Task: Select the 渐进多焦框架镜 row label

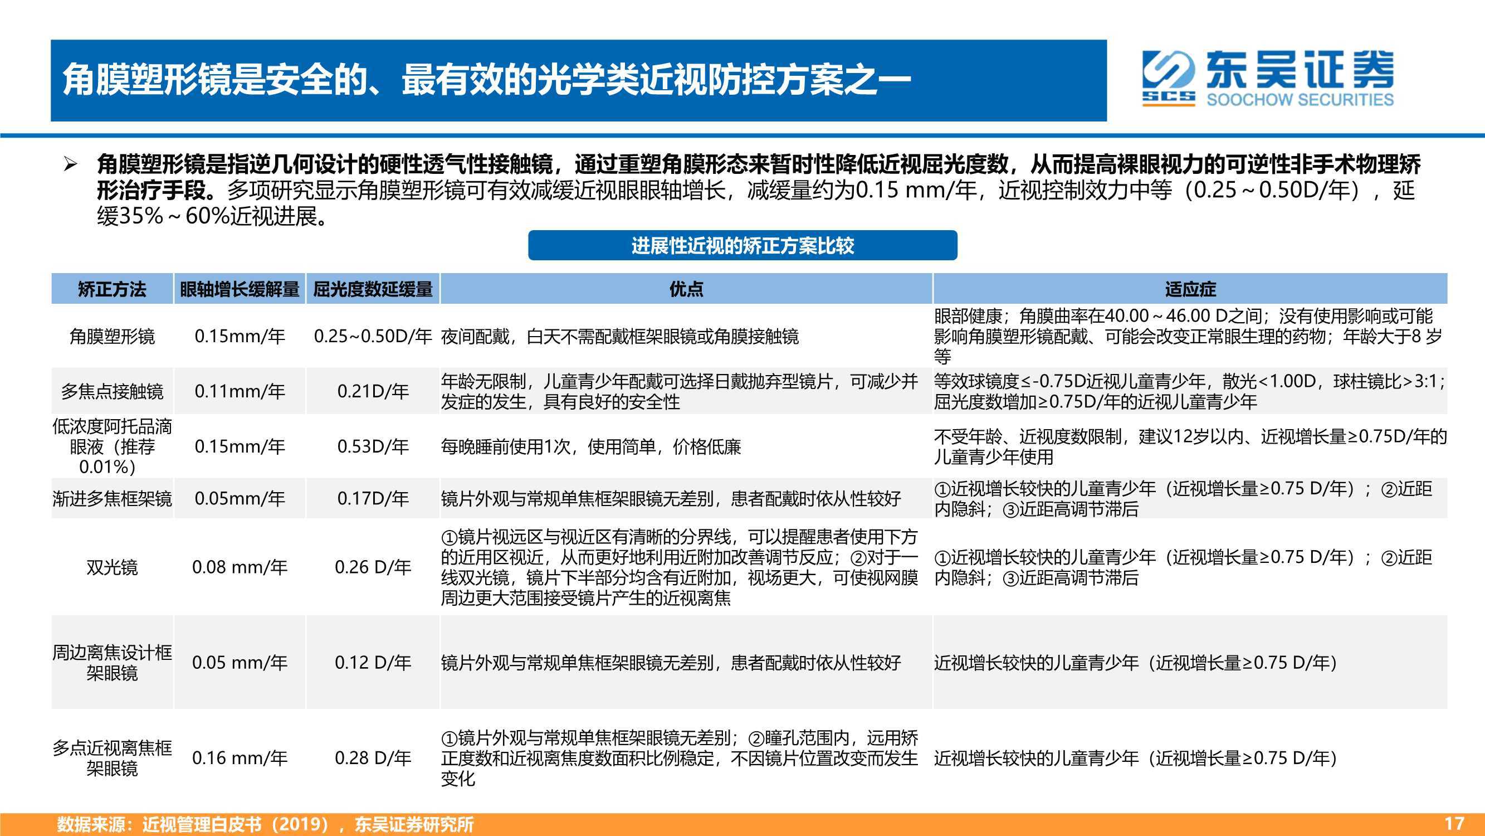Action: coord(112,498)
